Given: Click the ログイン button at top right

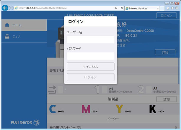Looking at the screenshot, I should click(x=167, y=16).
